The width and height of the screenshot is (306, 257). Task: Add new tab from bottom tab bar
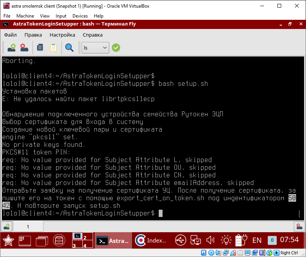[x=6, y=226]
